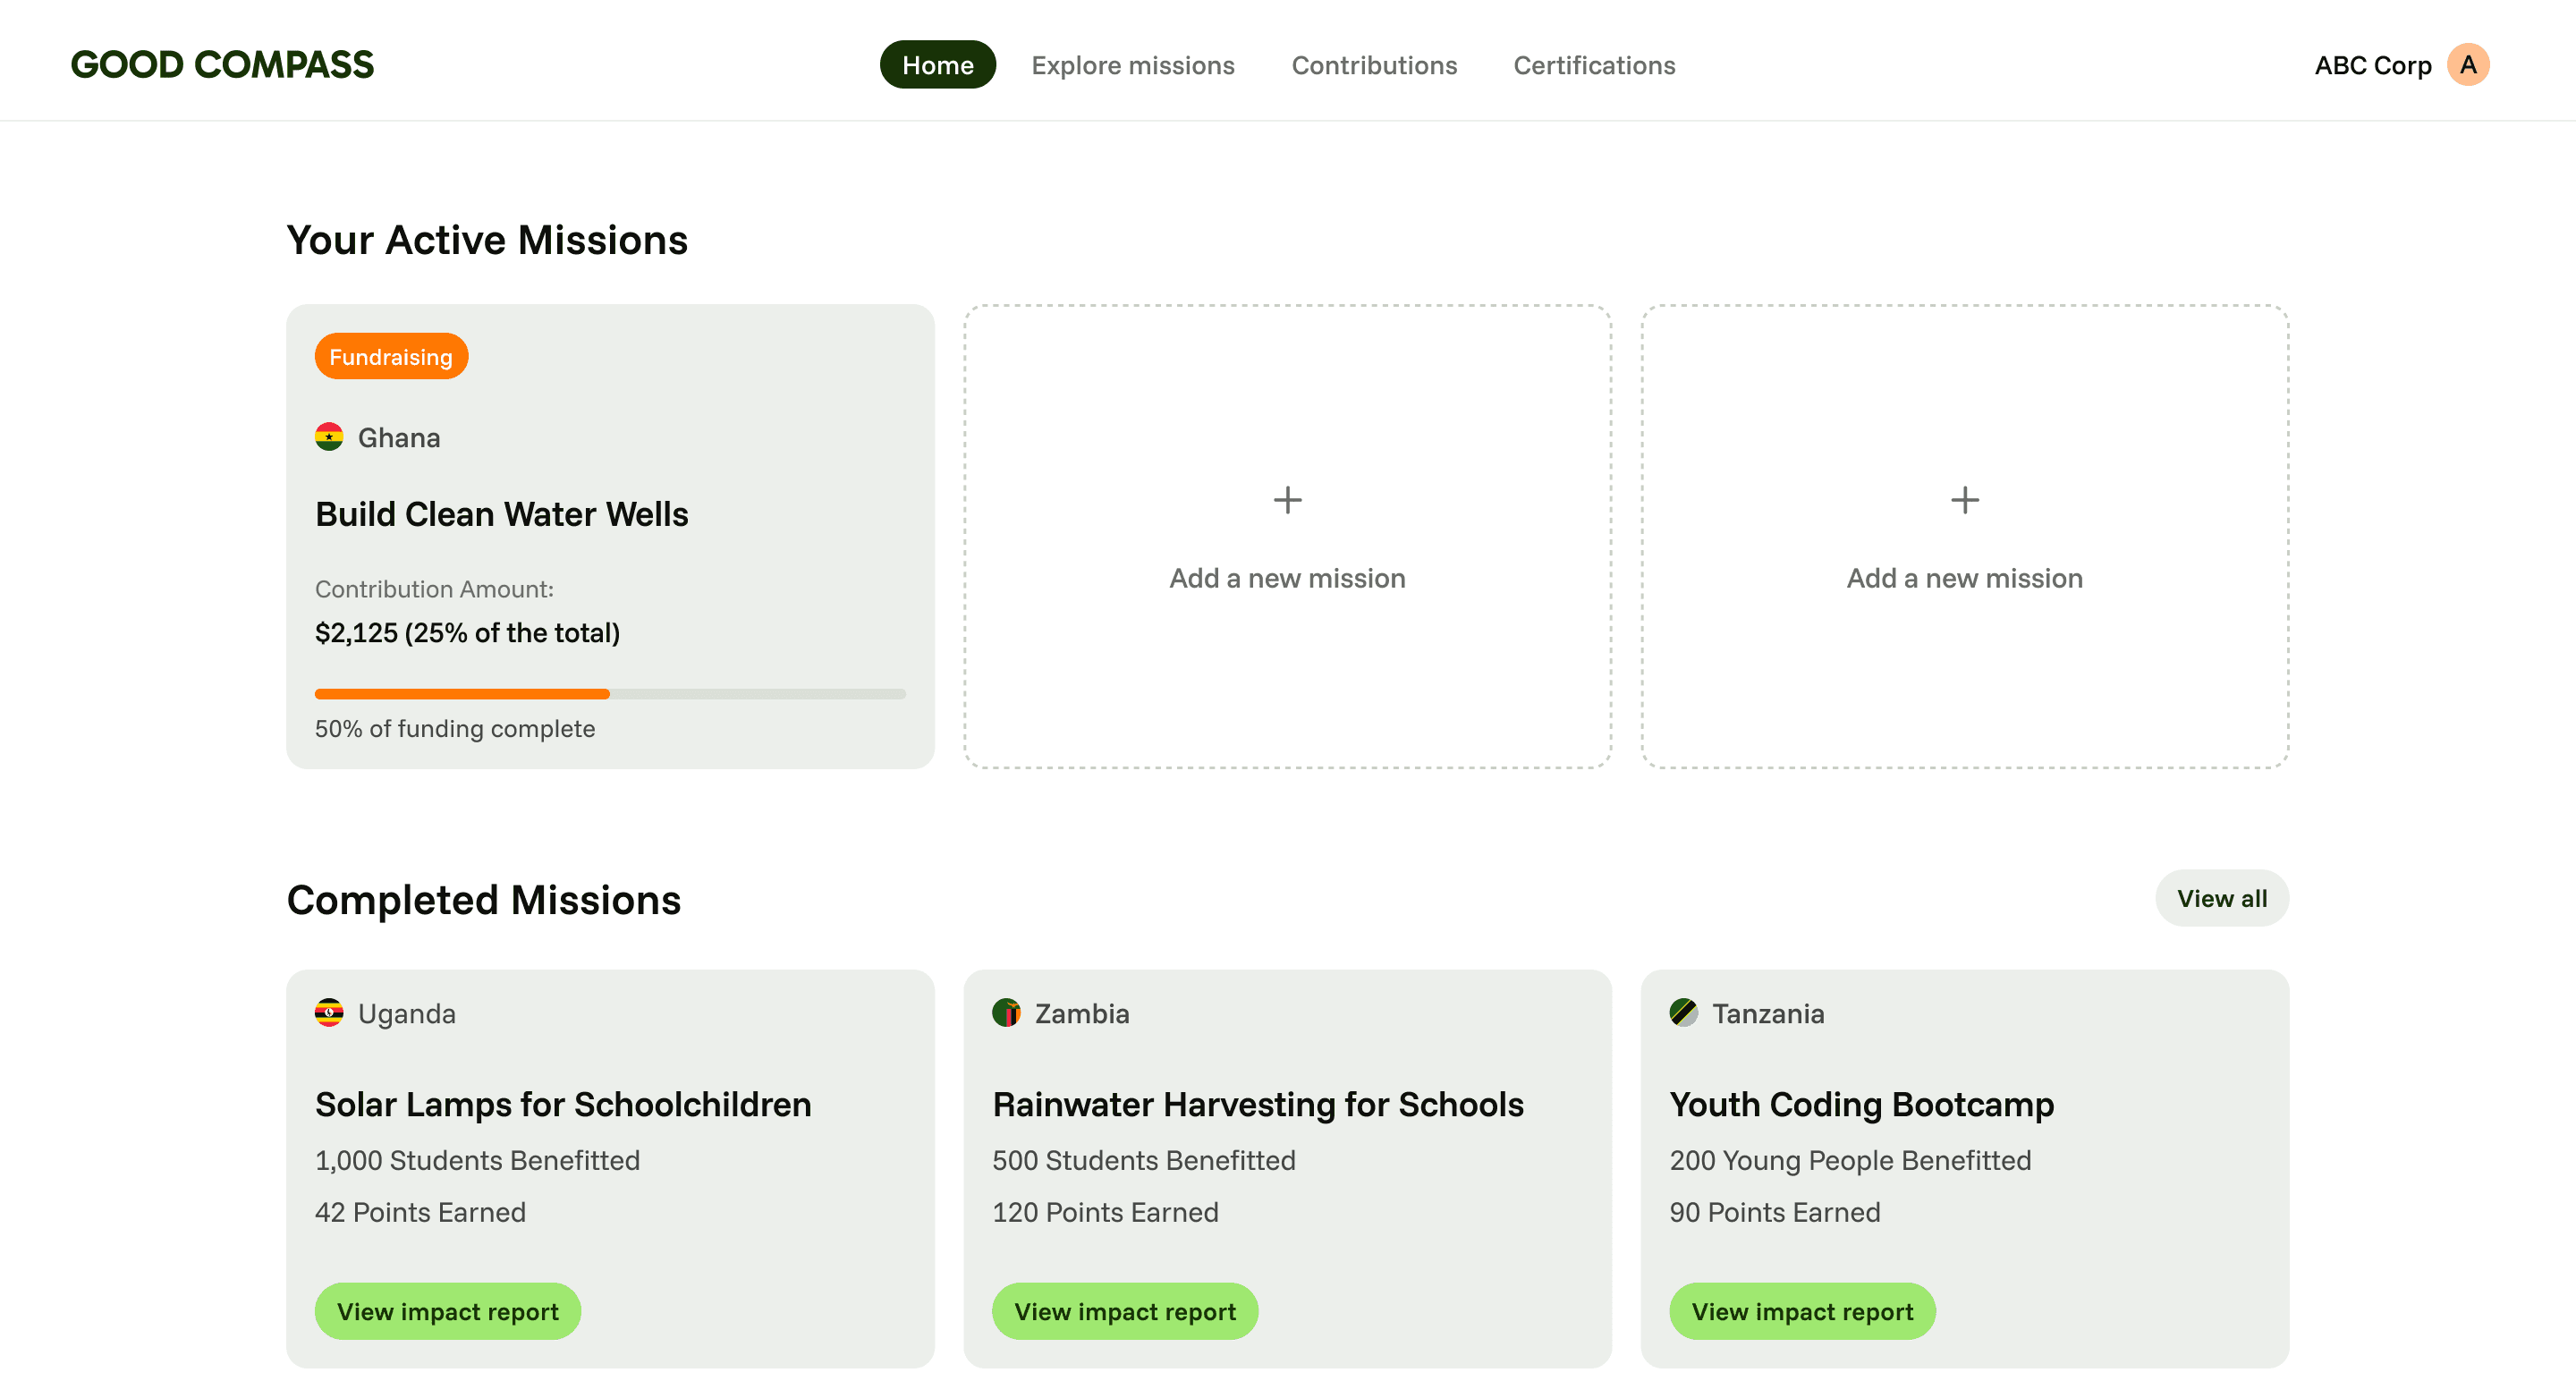
Task: Open the ABC Corp avatar icon
Action: point(2467,65)
